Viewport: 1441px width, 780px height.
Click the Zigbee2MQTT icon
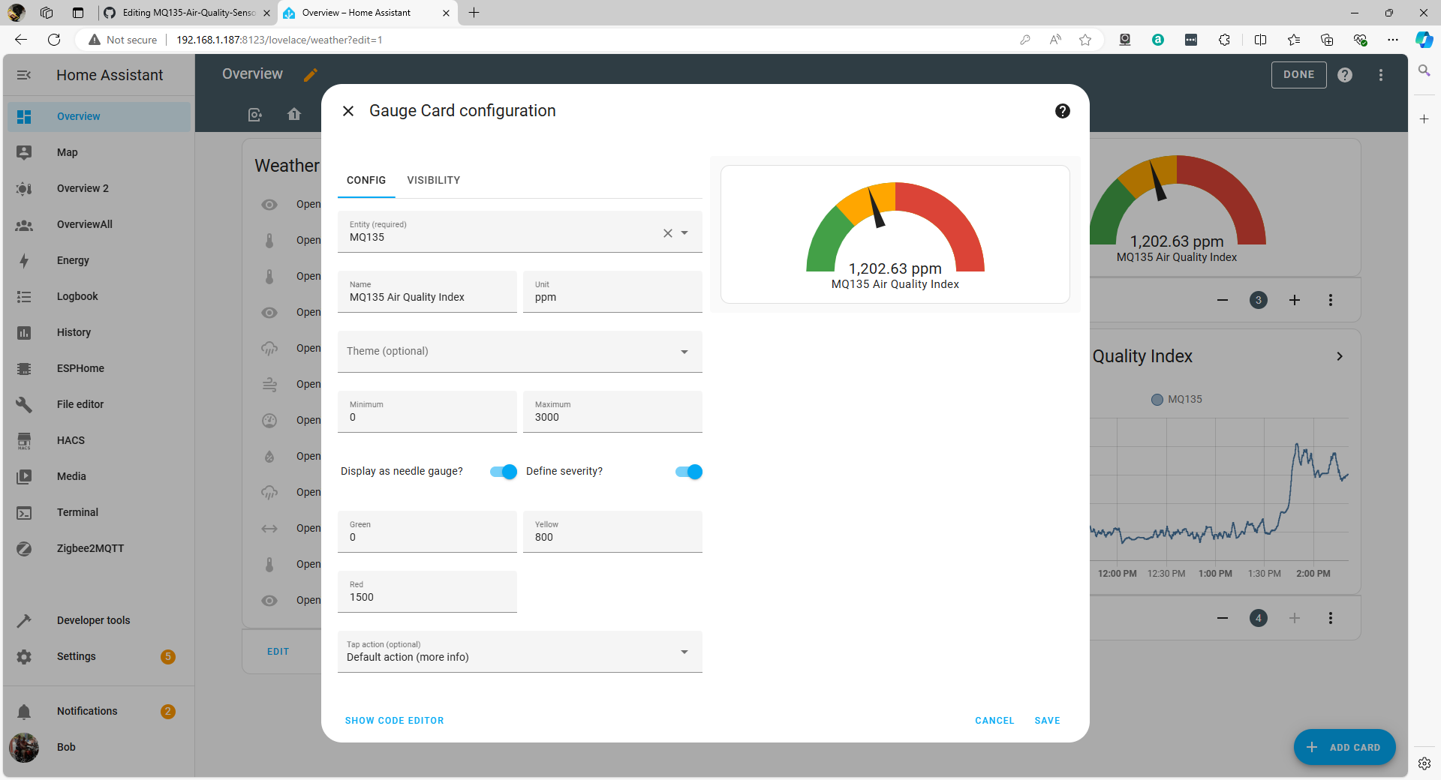(x=24, y=549)
